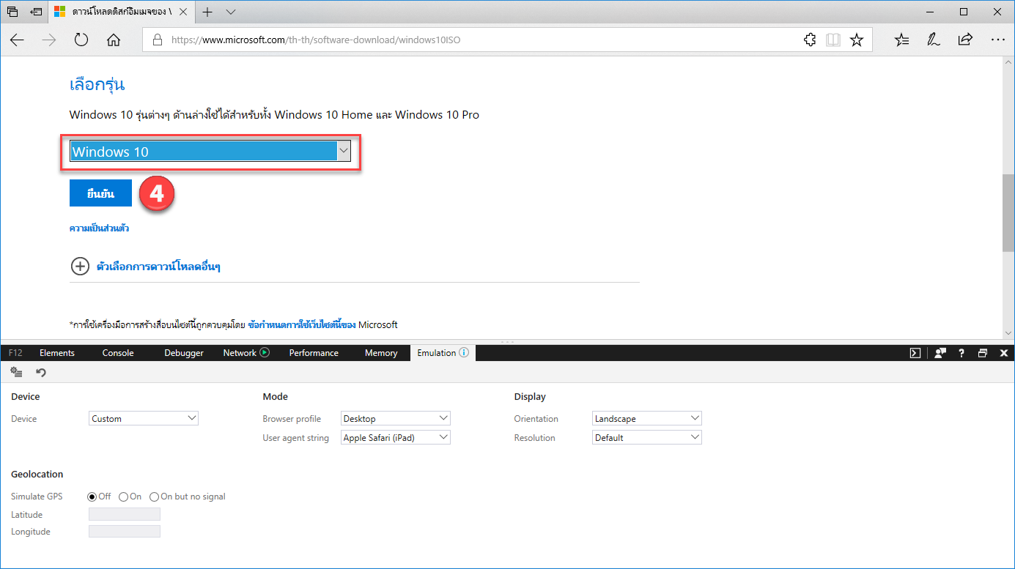Screen dimensions: 1015x569
Task: Click the Share page icon
Action: 965,40
